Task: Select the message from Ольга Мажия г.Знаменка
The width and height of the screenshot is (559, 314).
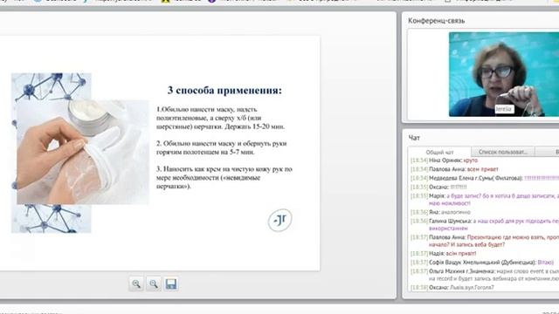Action: (x=485, y=276)
